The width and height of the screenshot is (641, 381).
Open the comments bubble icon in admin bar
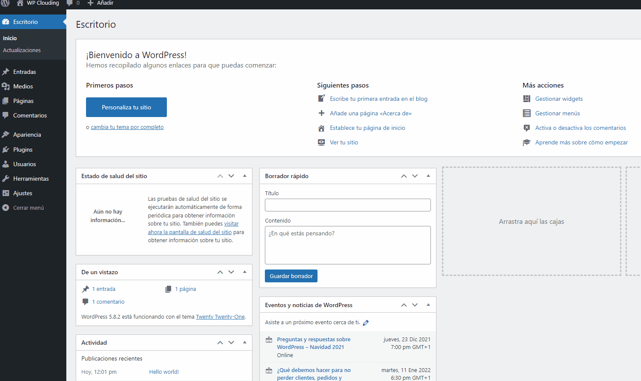70,3
